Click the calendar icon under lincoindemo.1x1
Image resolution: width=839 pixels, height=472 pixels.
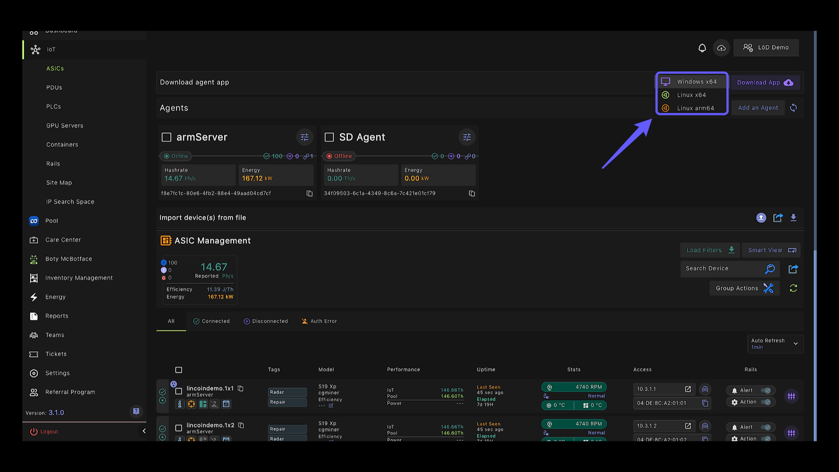226,404
